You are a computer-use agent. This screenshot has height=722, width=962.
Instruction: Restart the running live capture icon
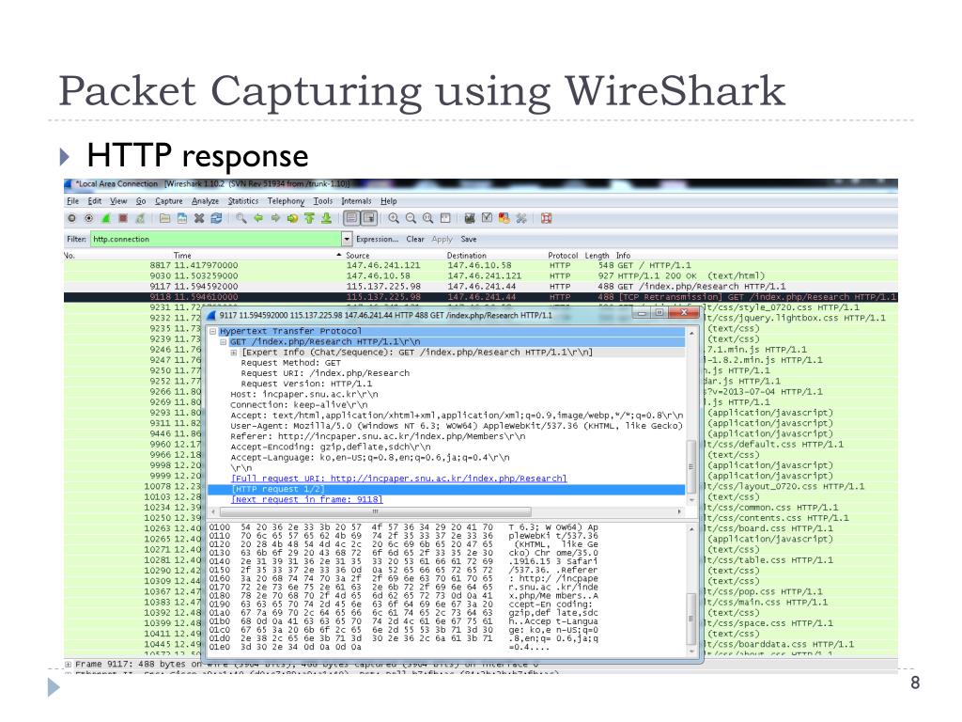click(140, 218)
